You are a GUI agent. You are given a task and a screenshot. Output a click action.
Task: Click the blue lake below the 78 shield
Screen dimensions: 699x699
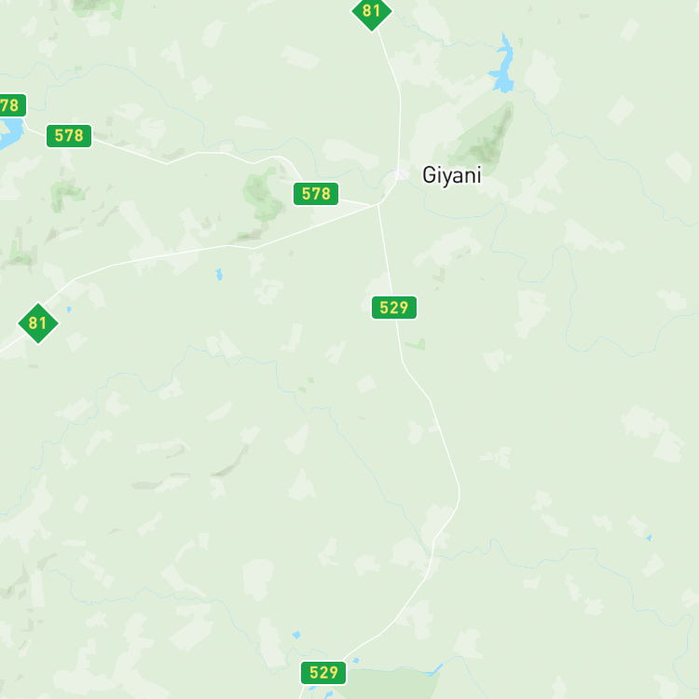point(10,133)
